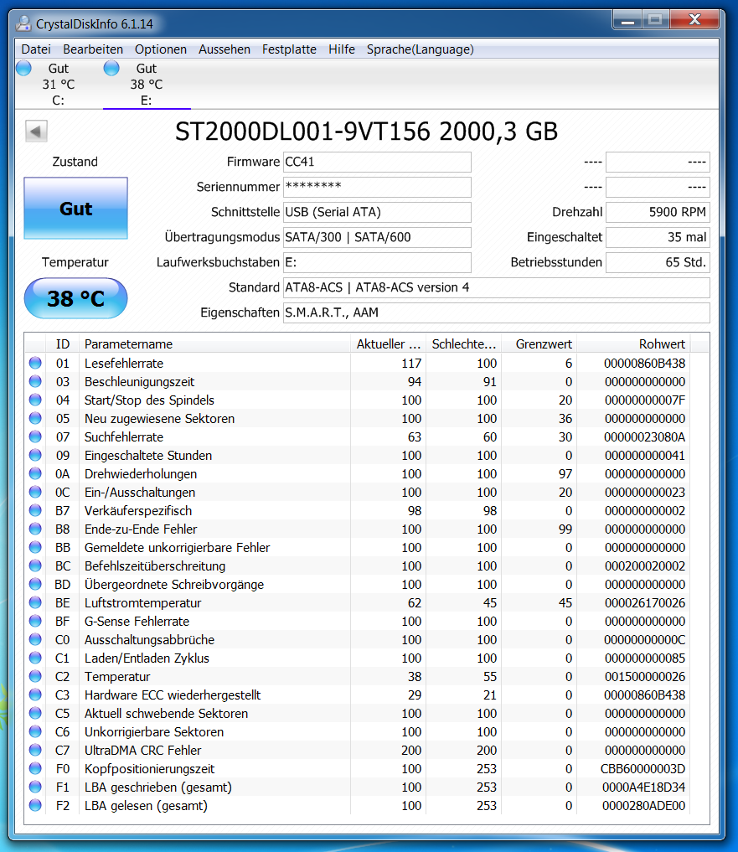Click the Seriennummer field
This screenshot has height=852, width=738.
coord(377,187)
